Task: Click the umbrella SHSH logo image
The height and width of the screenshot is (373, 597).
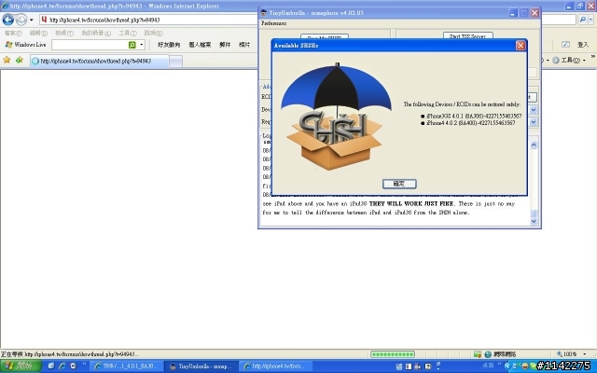Action: pyautogui.click(x=336, y=117)
